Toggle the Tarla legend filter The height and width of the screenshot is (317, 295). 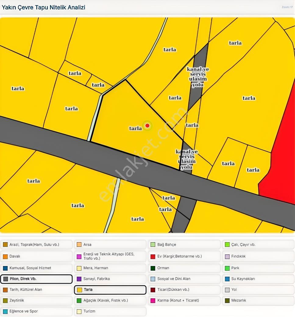point(110,290)
